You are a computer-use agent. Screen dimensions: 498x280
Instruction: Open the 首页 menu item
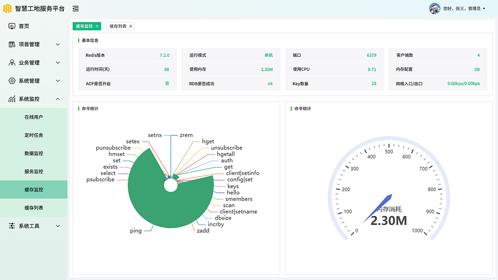click(33, 26)
